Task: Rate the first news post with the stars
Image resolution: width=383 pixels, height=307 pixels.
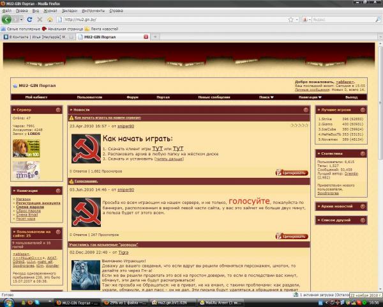Action: click(x=299, y=125)
